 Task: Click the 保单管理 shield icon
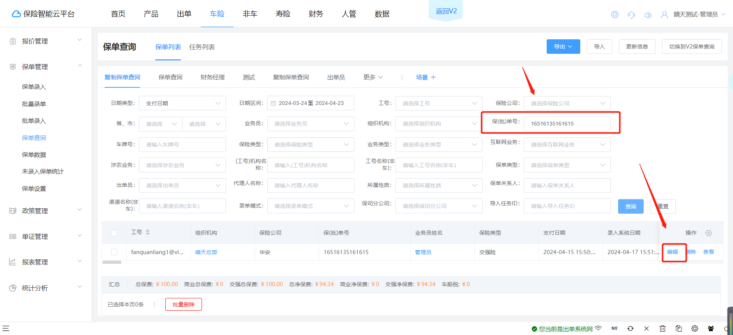[13, 67]
